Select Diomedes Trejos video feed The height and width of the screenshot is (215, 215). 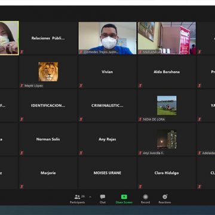(x=107, y=38)
